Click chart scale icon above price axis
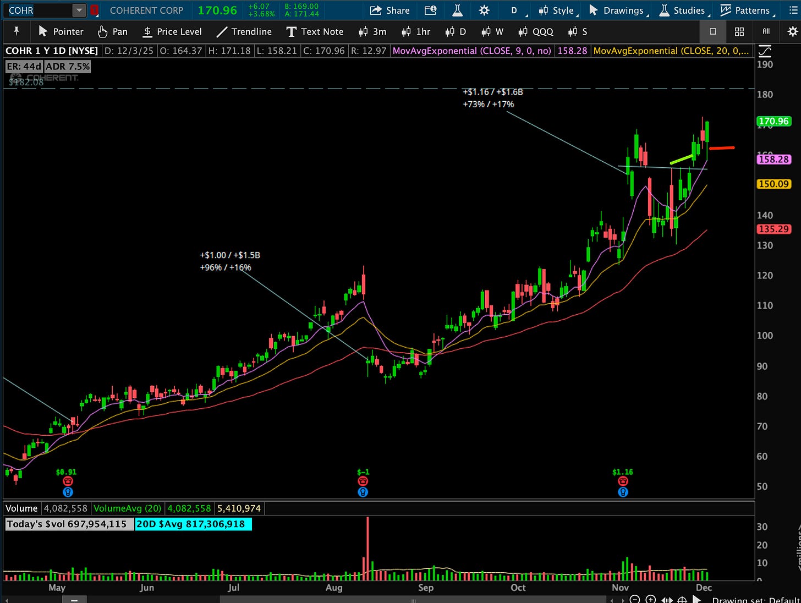 click(764, 52)
